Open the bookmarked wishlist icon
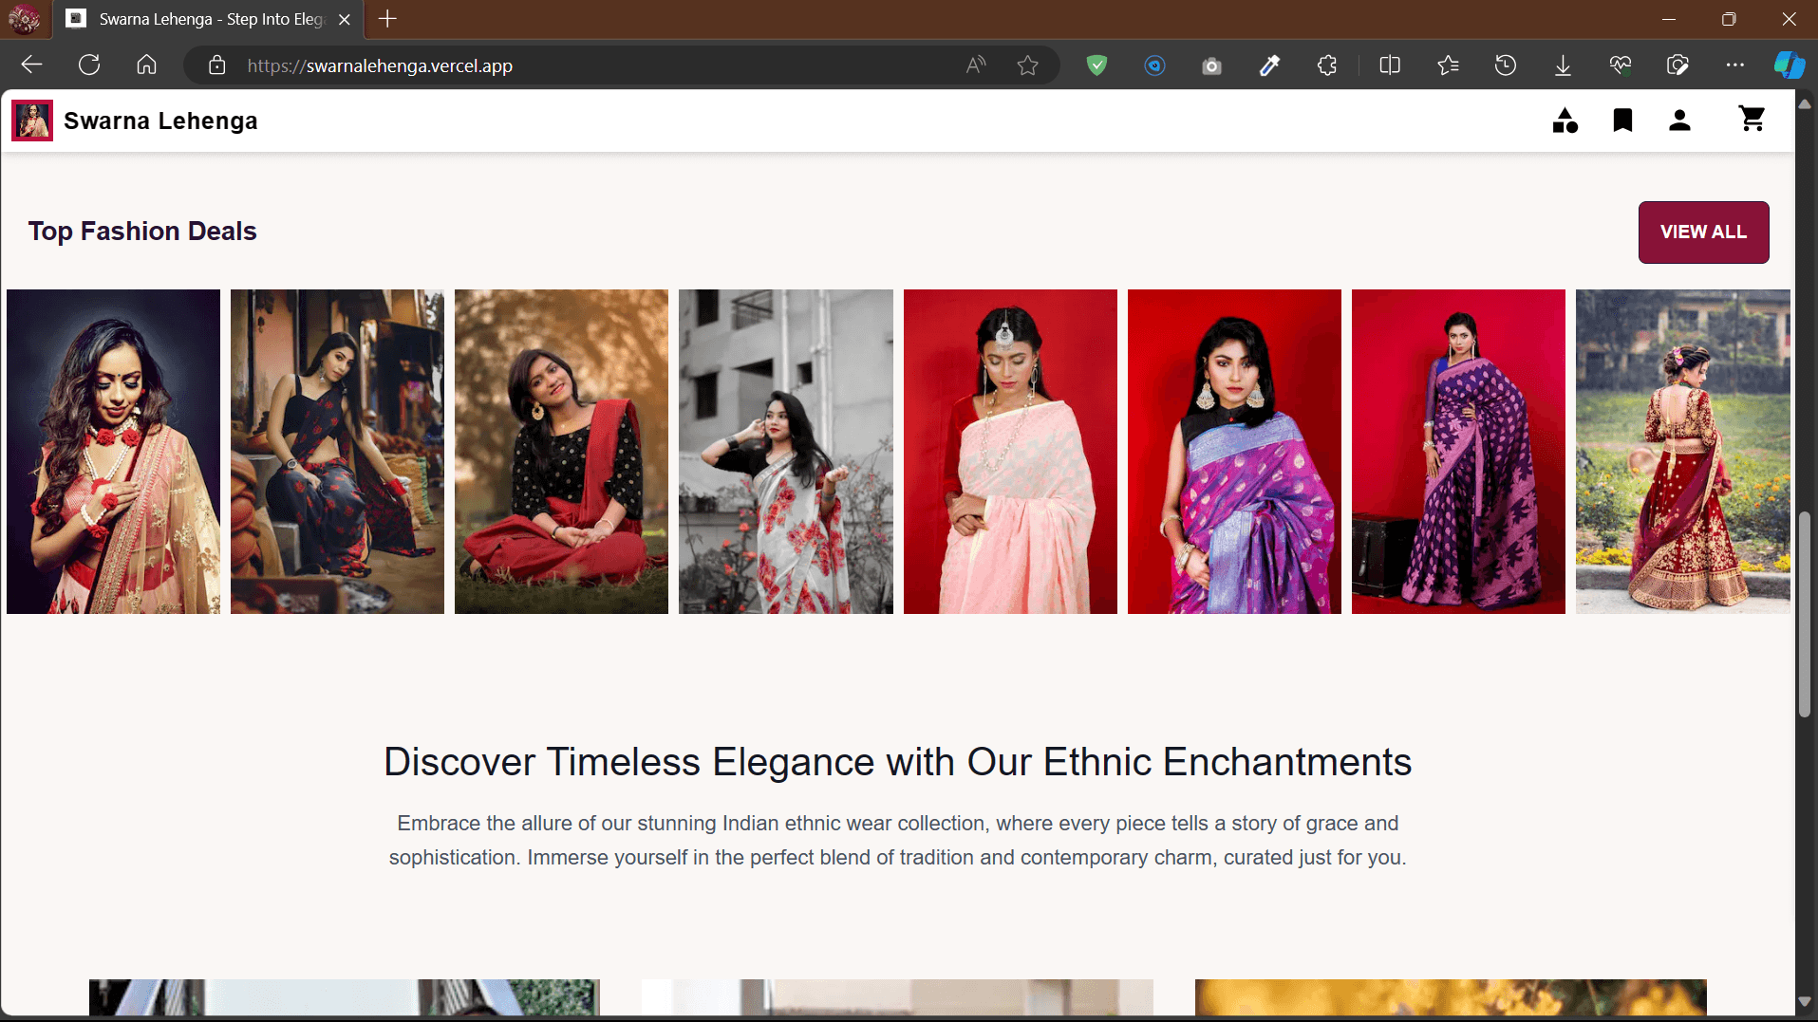The height and width of the screenshot is (1022, 1818). coord(1622,121)
